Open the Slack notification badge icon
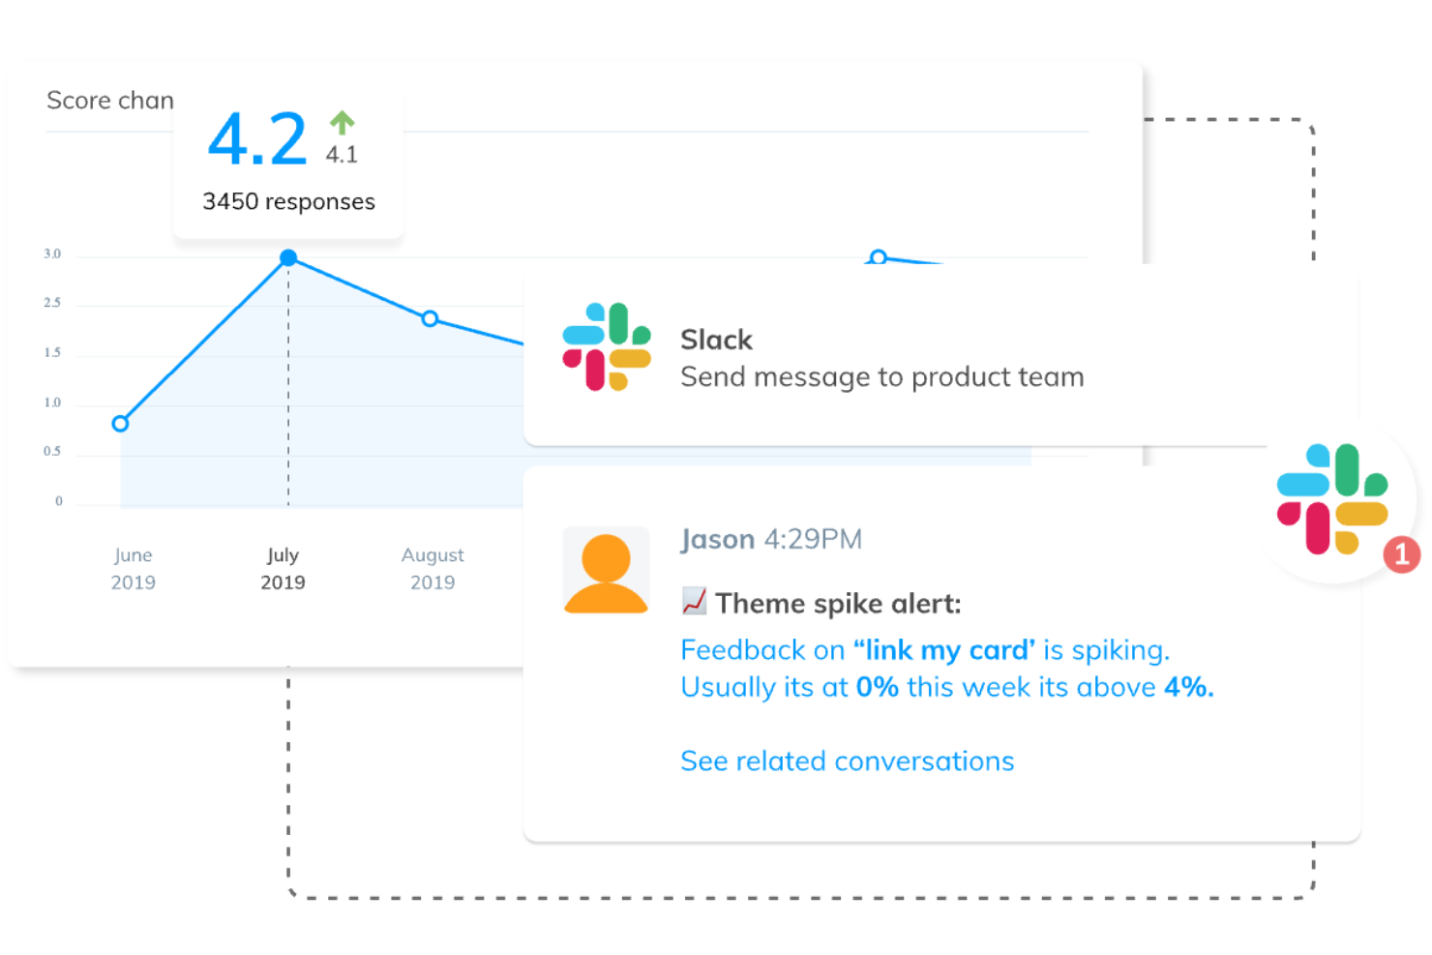 point(1332,498)
